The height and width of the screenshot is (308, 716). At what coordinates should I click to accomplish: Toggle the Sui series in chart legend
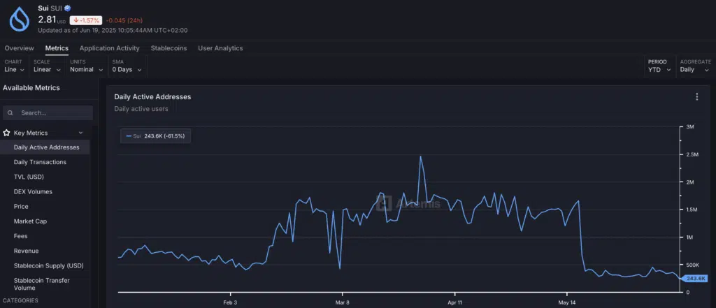[x=155, y=136]
